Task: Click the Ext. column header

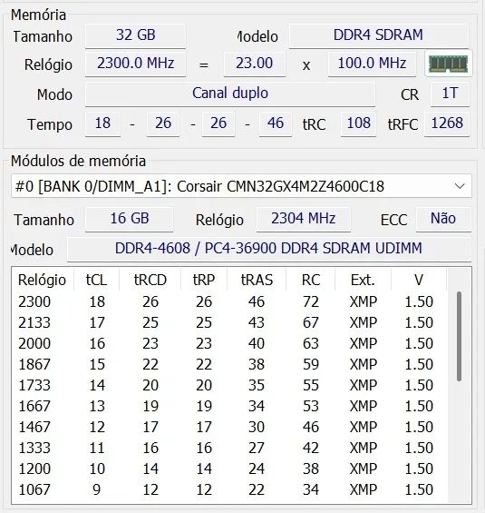Action: (363, 281)
